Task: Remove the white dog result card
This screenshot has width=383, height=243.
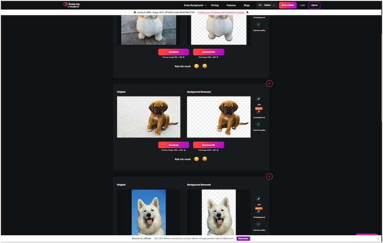Action: pos(269,176)
